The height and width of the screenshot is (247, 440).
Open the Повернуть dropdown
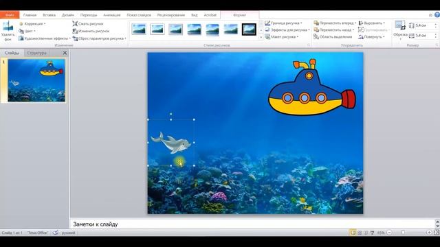pos(371,36)
